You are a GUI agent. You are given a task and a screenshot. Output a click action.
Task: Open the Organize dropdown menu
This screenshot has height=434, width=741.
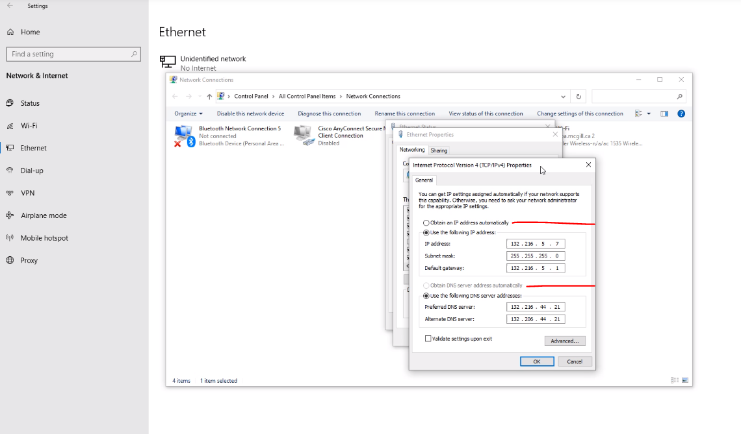click(188, 113)
